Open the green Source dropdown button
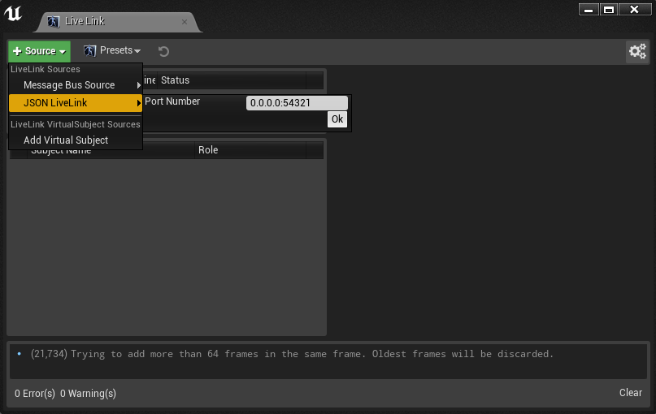The height and width of the screenshot is (414, 656). pos(39,51)
